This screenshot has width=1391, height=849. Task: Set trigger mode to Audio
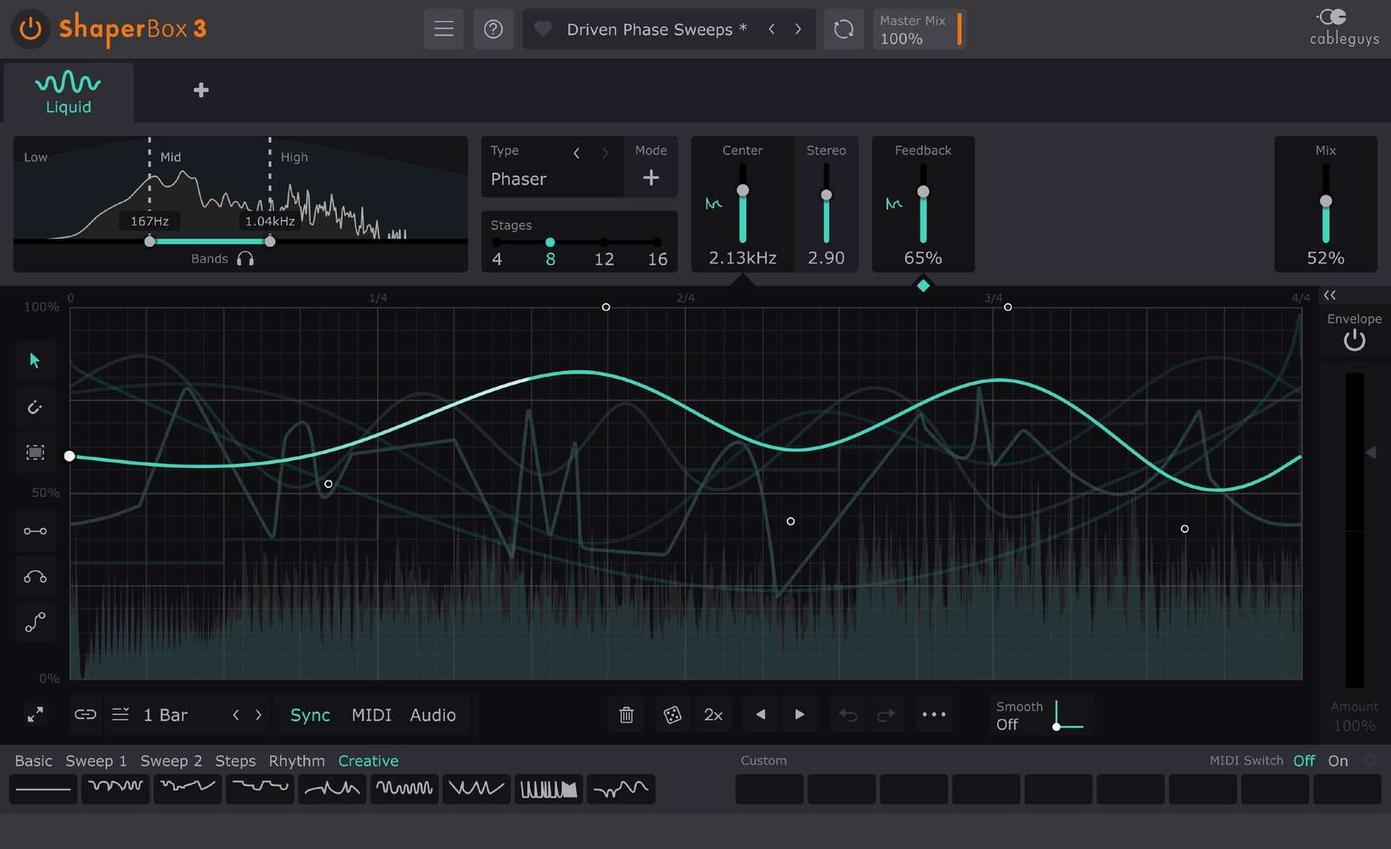point(432,714)
